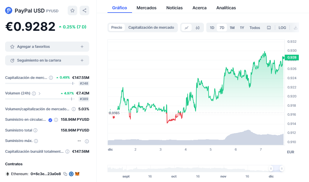Switch to candlestick chart view icon
This screenshot has width=309, height=182.
[197, 27]
